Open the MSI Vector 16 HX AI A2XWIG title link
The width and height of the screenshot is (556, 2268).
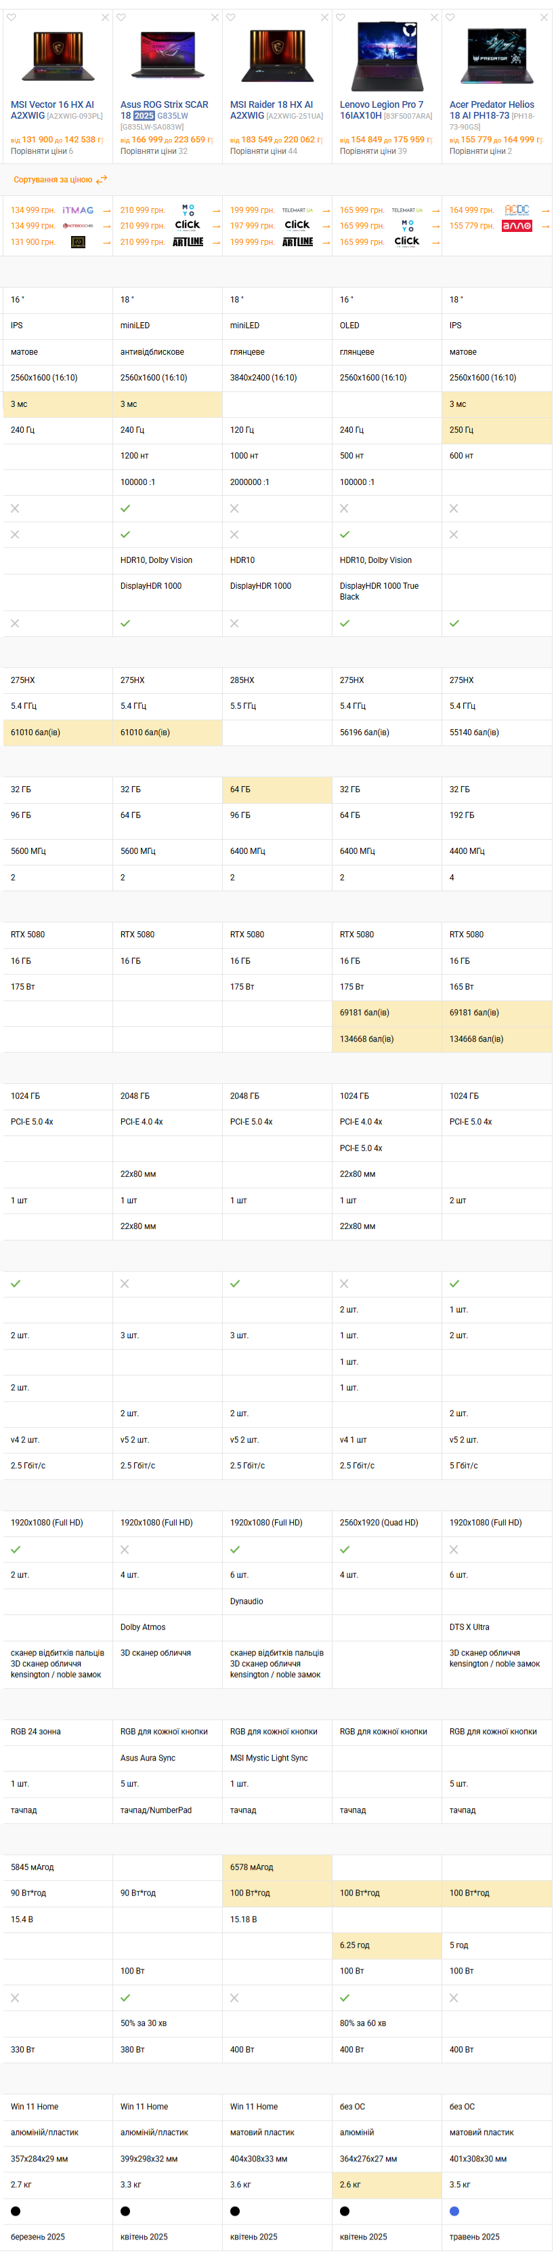53,110
